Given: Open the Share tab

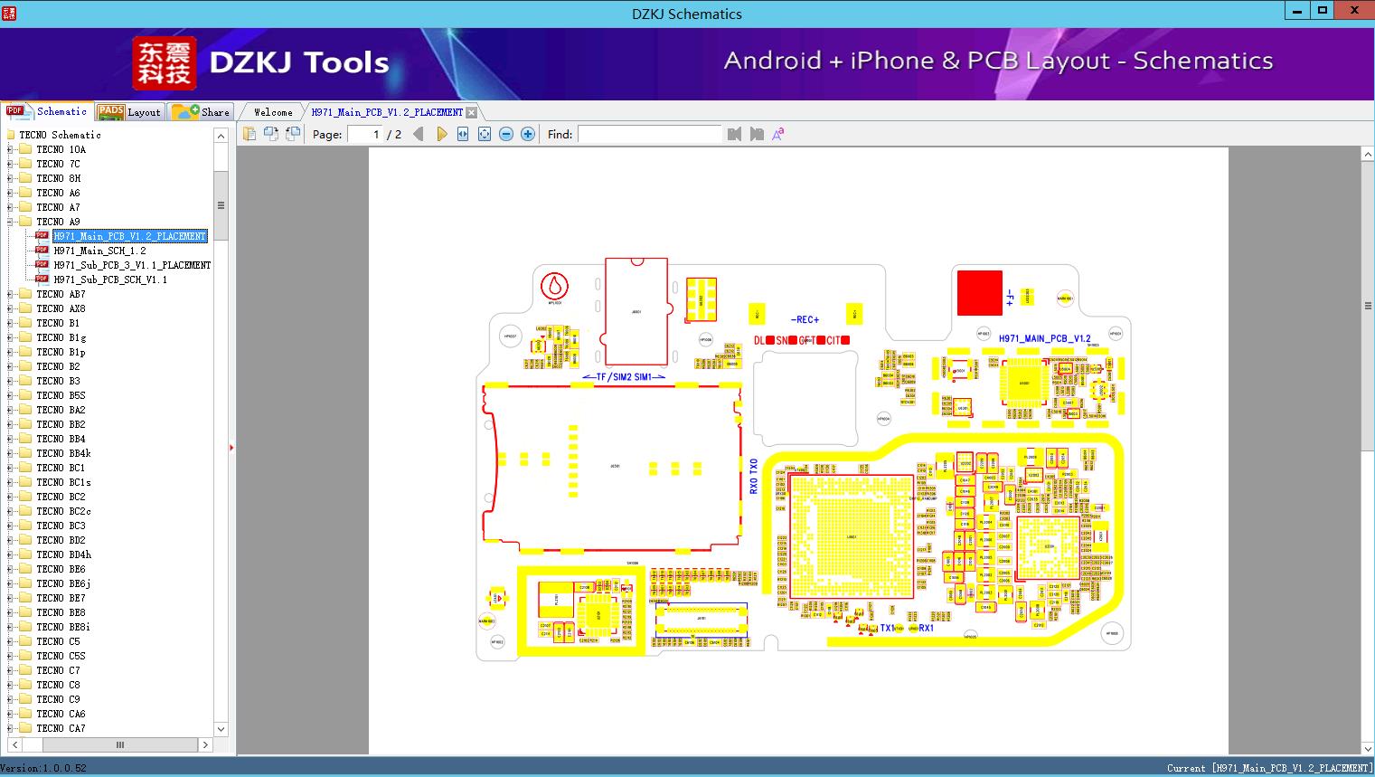Looking at the screenshot, I should click(x=201, y=112).
